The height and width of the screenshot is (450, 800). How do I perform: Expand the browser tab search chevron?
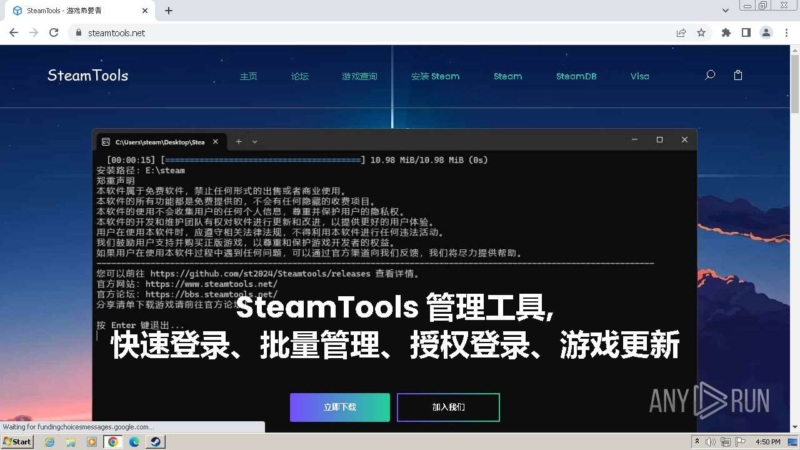pyautogui.click(x=726, y=11)
